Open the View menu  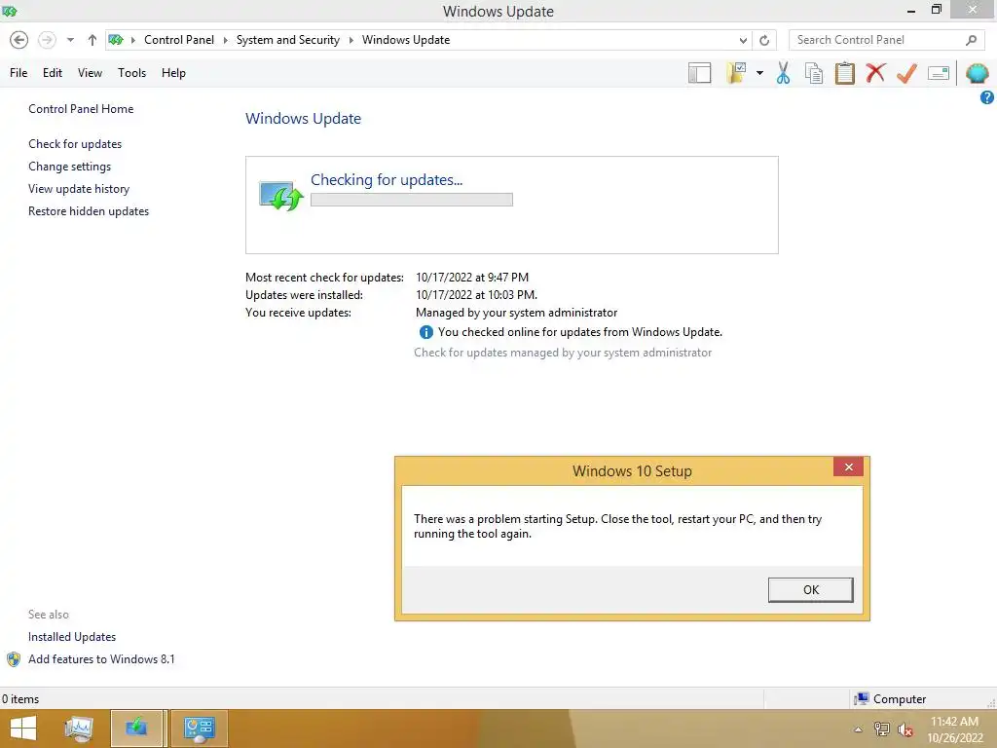[x=90, y=73]
